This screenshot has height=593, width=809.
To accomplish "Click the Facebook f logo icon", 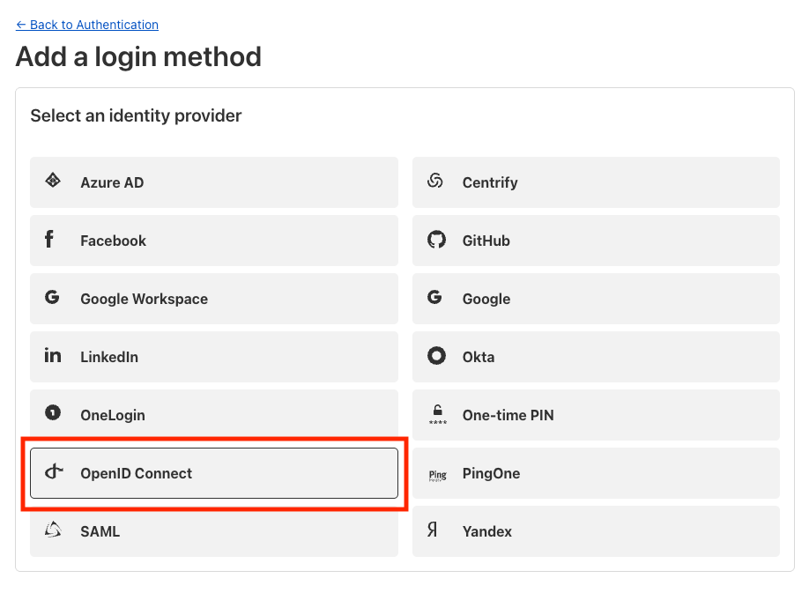I will [x=49, y=240].
